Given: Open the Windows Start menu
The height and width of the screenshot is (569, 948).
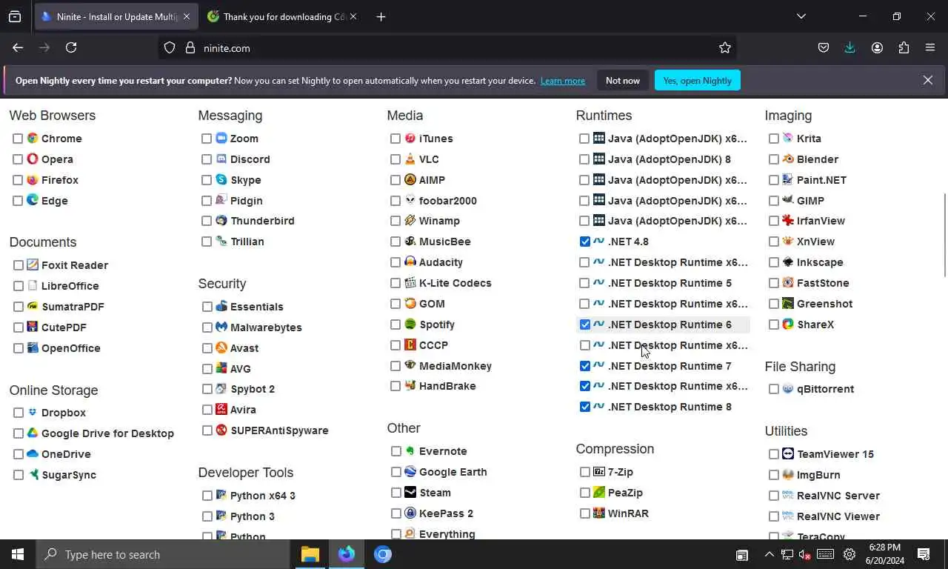Looking at the screenshot, I should 18,554.
